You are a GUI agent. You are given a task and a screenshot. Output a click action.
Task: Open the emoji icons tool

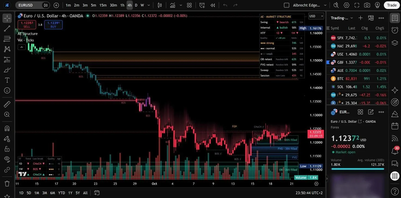click(x=7, y=90)
